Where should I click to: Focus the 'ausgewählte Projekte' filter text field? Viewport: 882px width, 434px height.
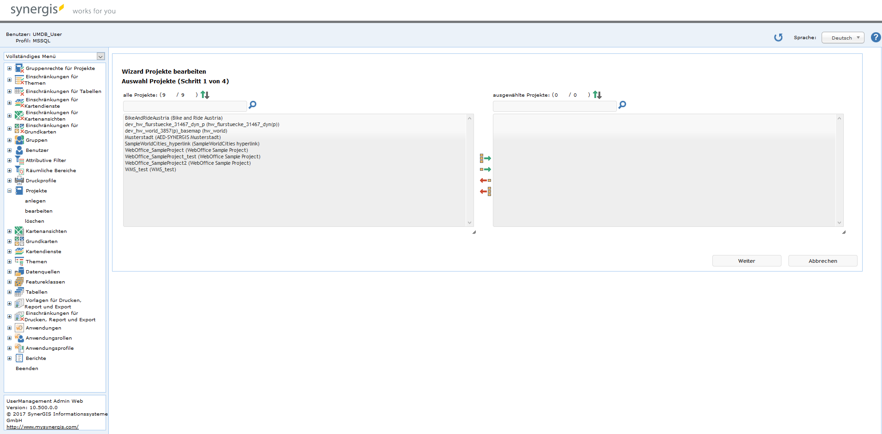(555, 106)
